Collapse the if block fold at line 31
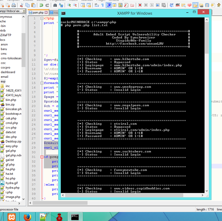222x221 pixels. click(x=42, y=157)
